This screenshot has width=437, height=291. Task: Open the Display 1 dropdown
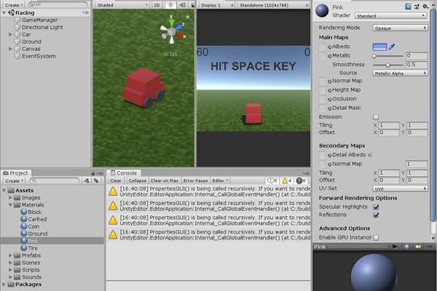coord(217,5)
